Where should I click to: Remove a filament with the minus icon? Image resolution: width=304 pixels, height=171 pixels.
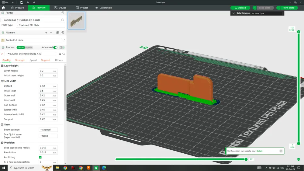coord(51,33)
